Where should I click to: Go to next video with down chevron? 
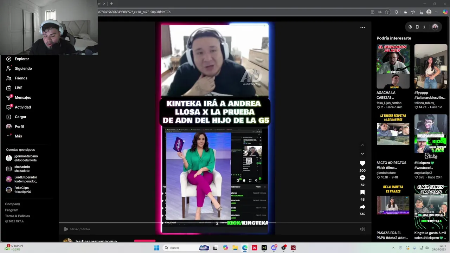tap(362, 154)
